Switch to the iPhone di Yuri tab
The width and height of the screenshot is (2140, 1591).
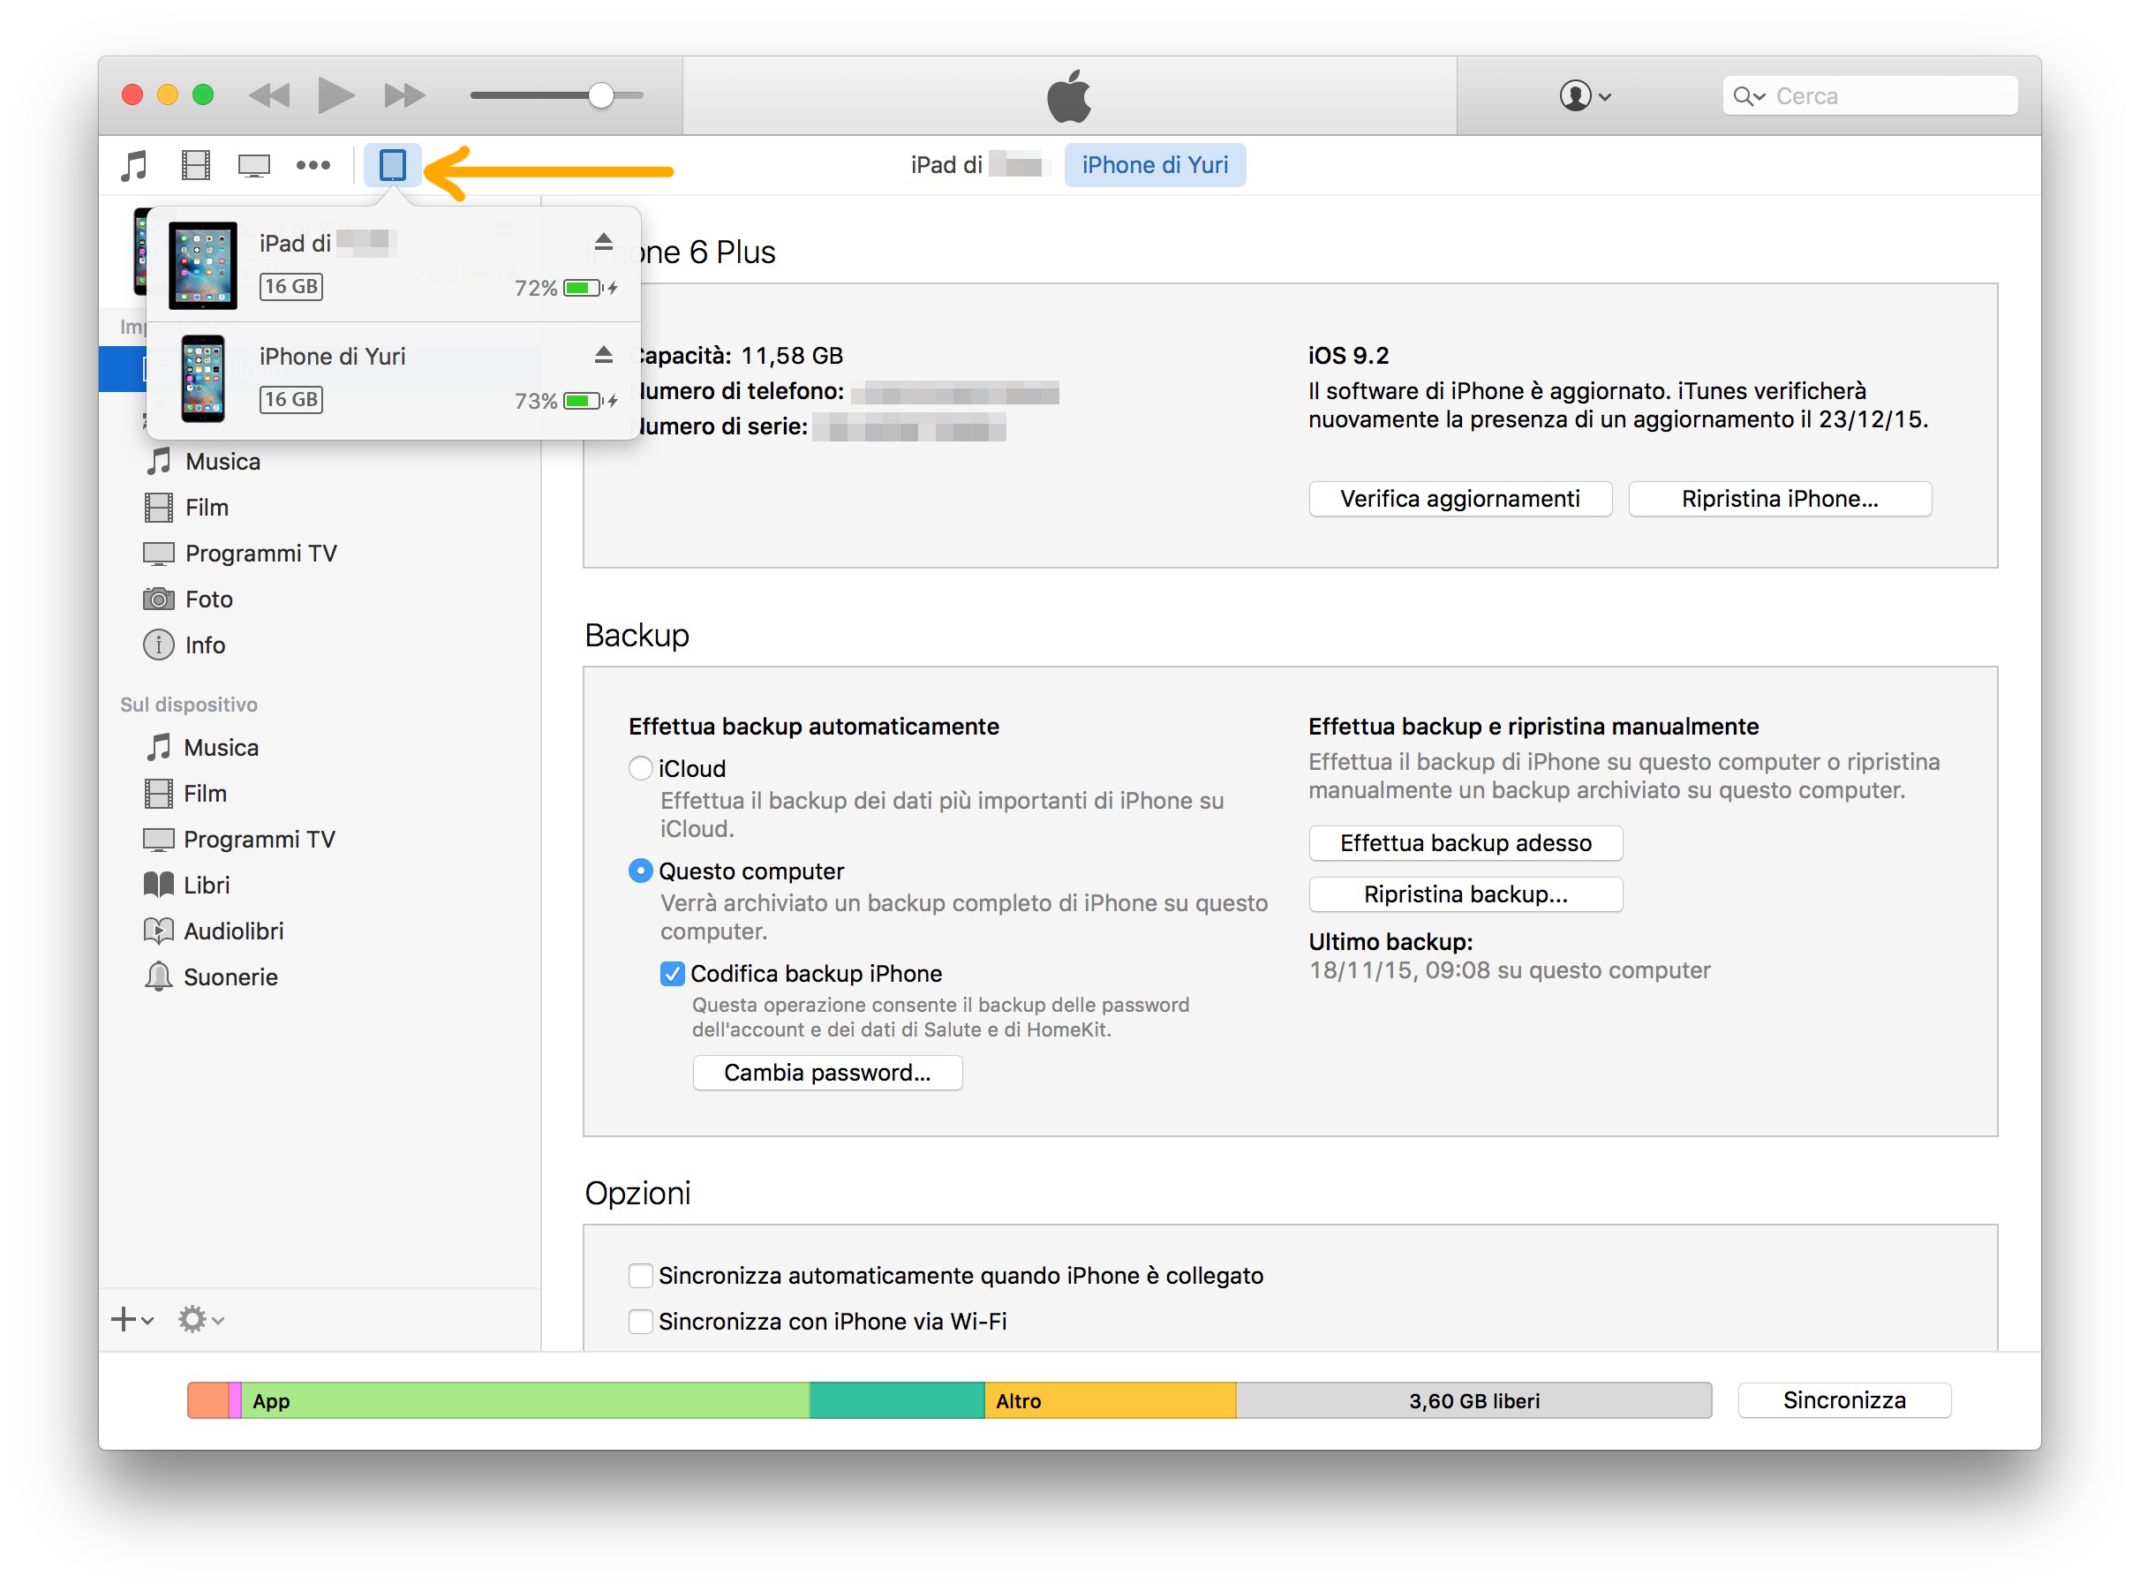coord(1154,166)
